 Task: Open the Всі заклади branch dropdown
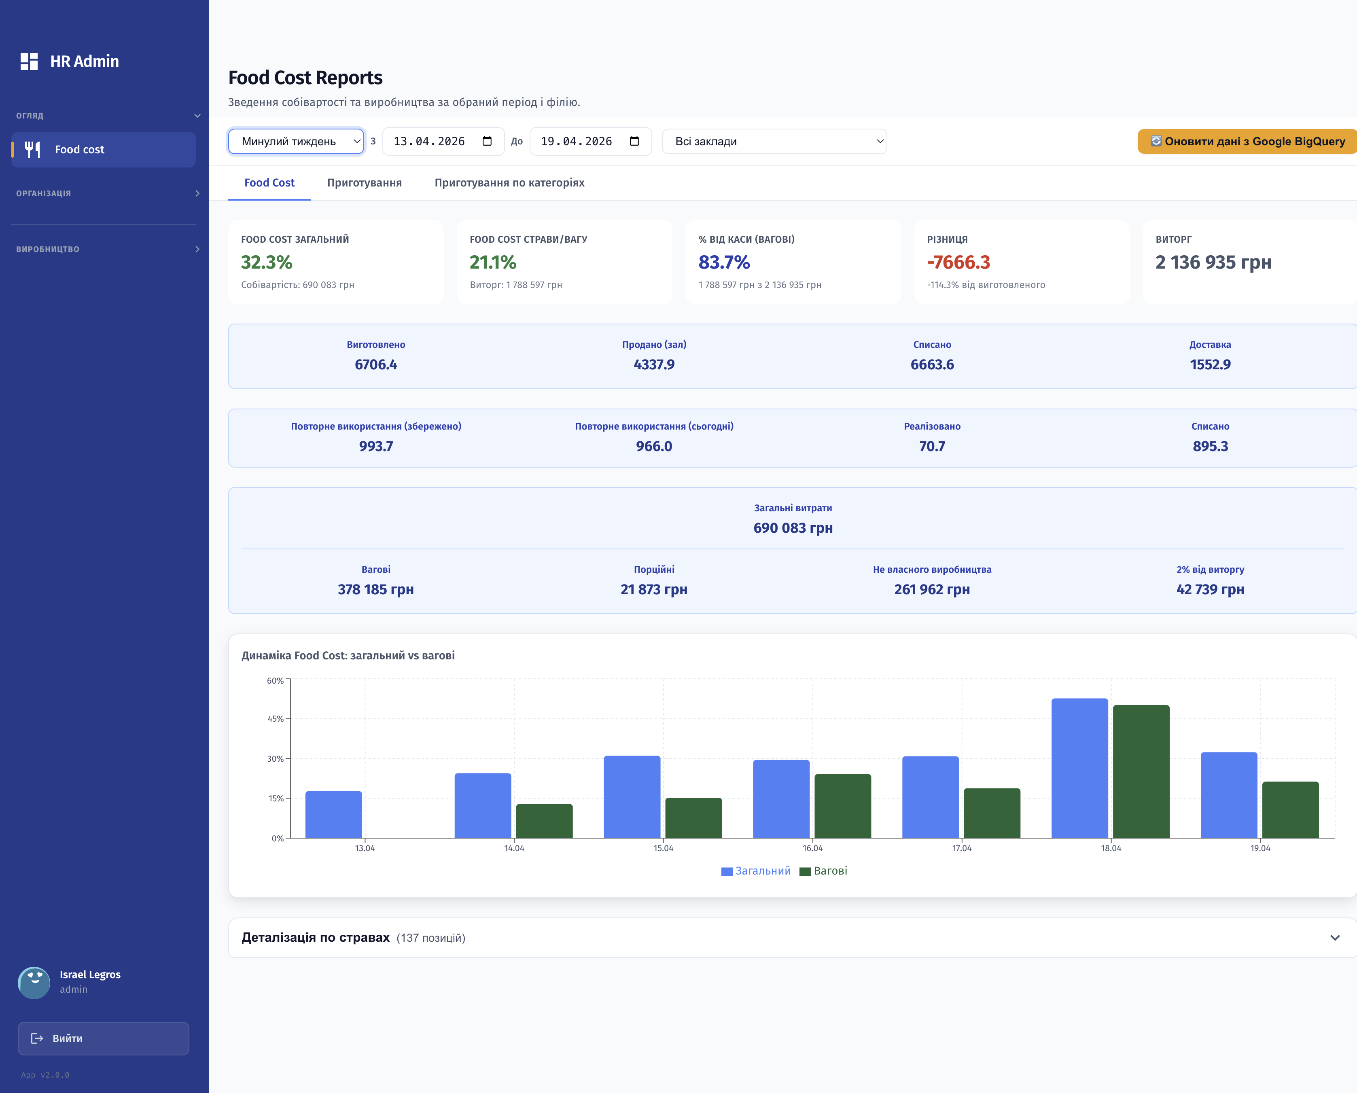tap(774, 141)
